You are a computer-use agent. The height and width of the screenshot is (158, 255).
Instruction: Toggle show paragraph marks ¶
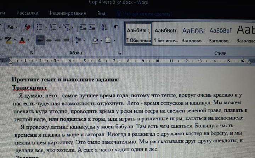point(116,27)
